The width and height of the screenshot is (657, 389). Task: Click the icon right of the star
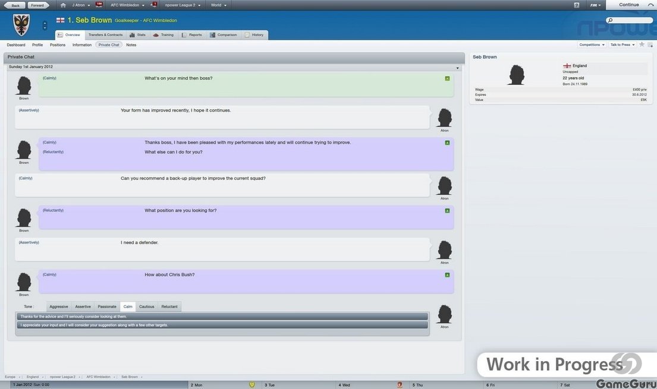pyautogui.click(x=650, y=45)
